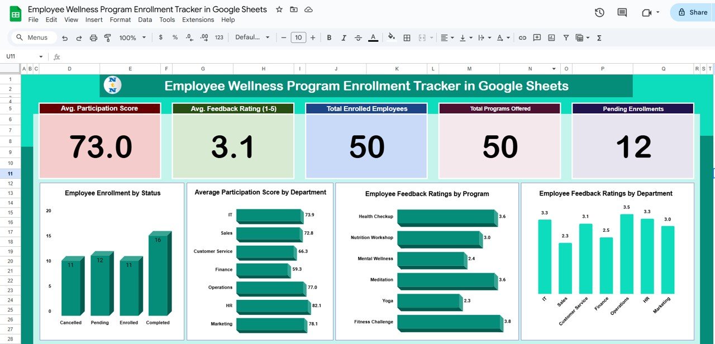715x344 pixels.
Task: Click the Print icon
Action: [x=93, y=37]
